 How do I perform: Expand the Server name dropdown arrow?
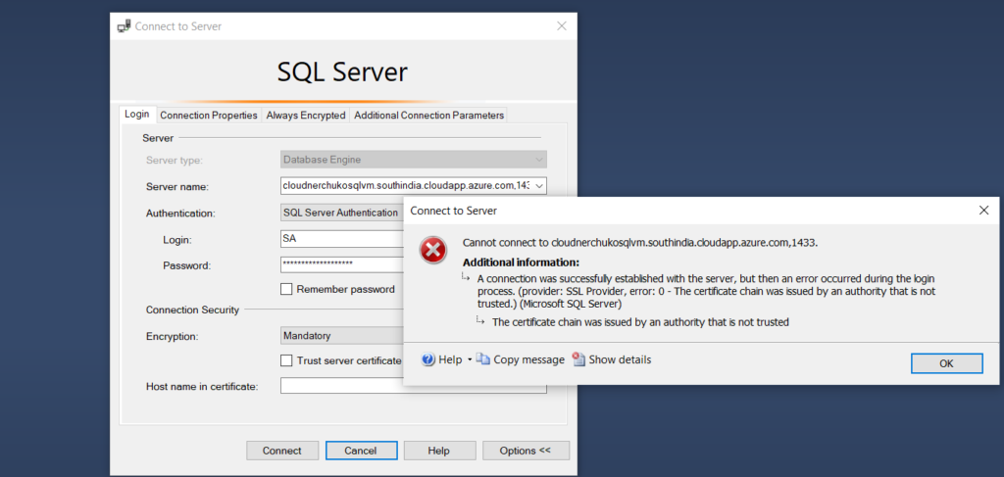[539, 186]
